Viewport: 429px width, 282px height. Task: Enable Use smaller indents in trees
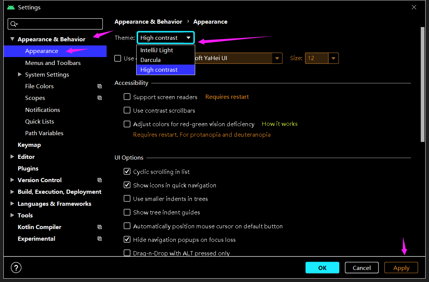[127, 199]
